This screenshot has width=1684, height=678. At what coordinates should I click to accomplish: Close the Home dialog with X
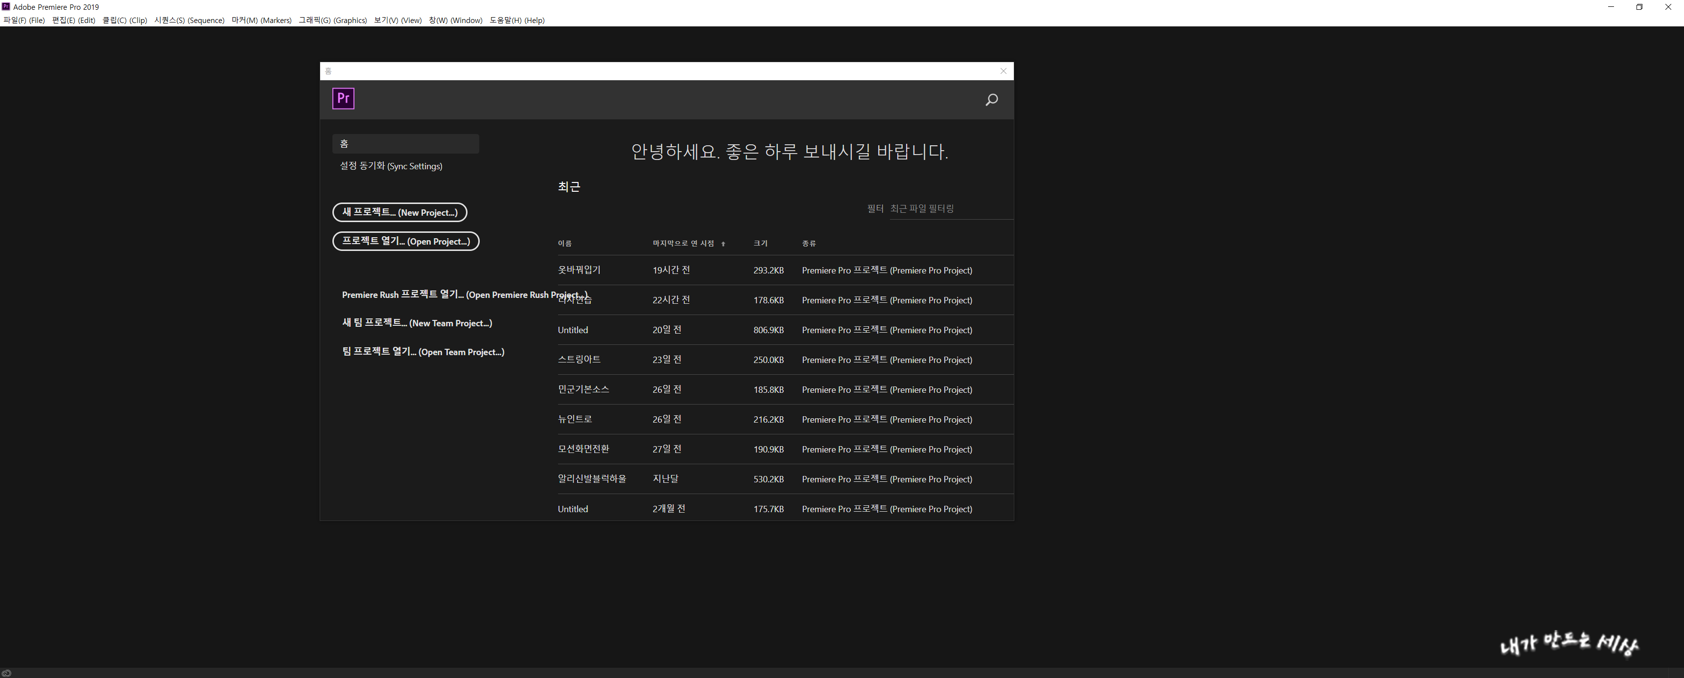[1003, 71]
